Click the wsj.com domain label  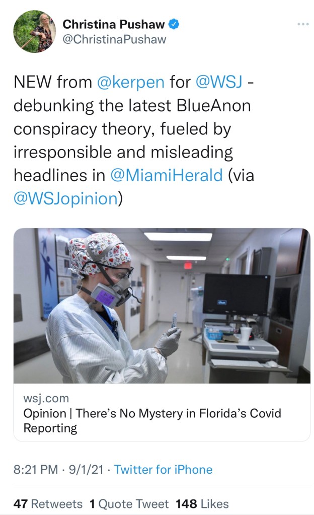46,398
